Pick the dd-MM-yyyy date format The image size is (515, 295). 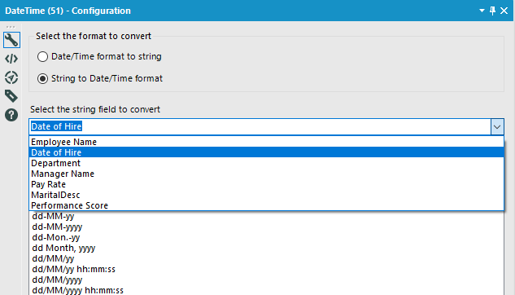coord(57,227)
